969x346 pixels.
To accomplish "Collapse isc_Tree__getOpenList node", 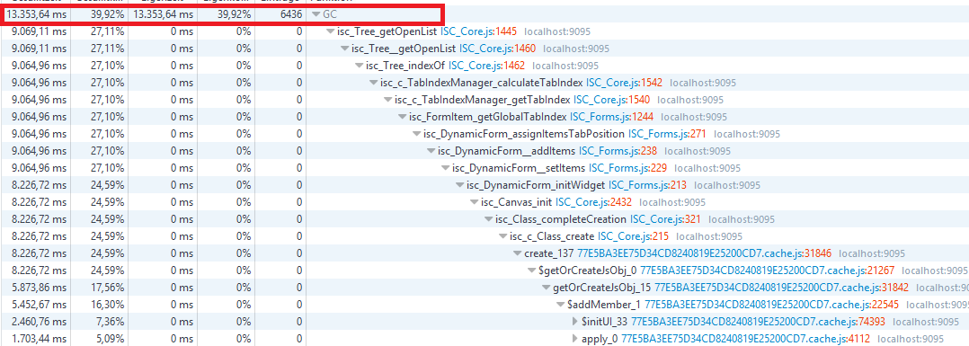I will pyautogui.click(x=345, y=49).
